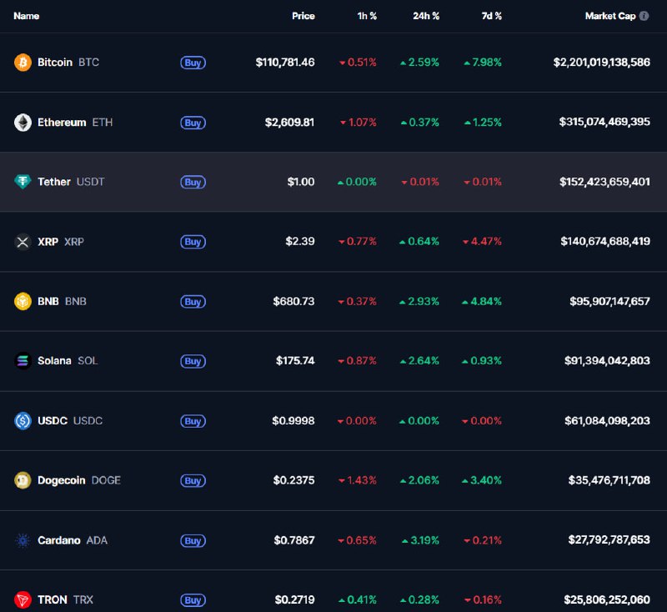Click the Cardano logo icon
The height and width of the screenshot is (612, 667).
tap(23, 540)
